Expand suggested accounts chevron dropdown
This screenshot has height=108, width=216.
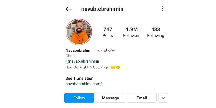click(163, 98)
